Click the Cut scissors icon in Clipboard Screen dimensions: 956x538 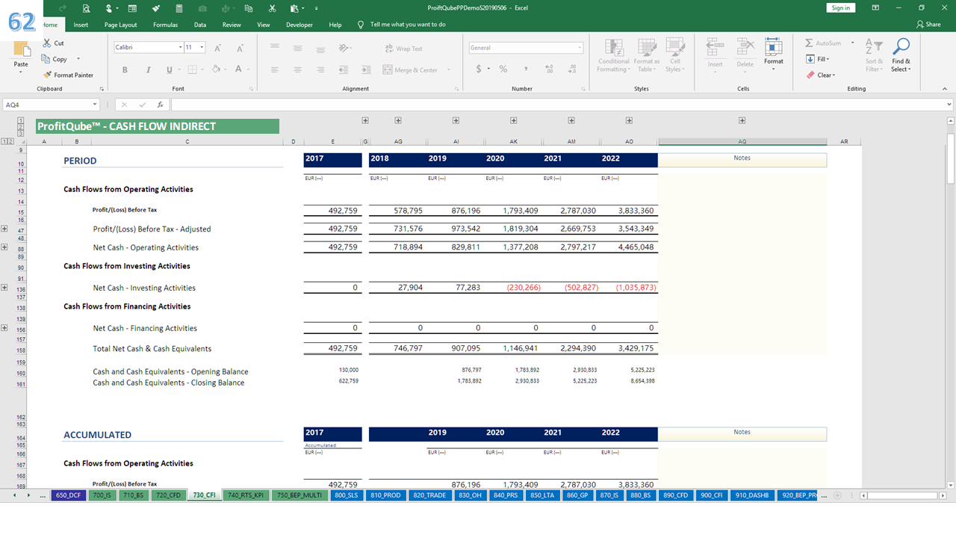click(48, 43)
